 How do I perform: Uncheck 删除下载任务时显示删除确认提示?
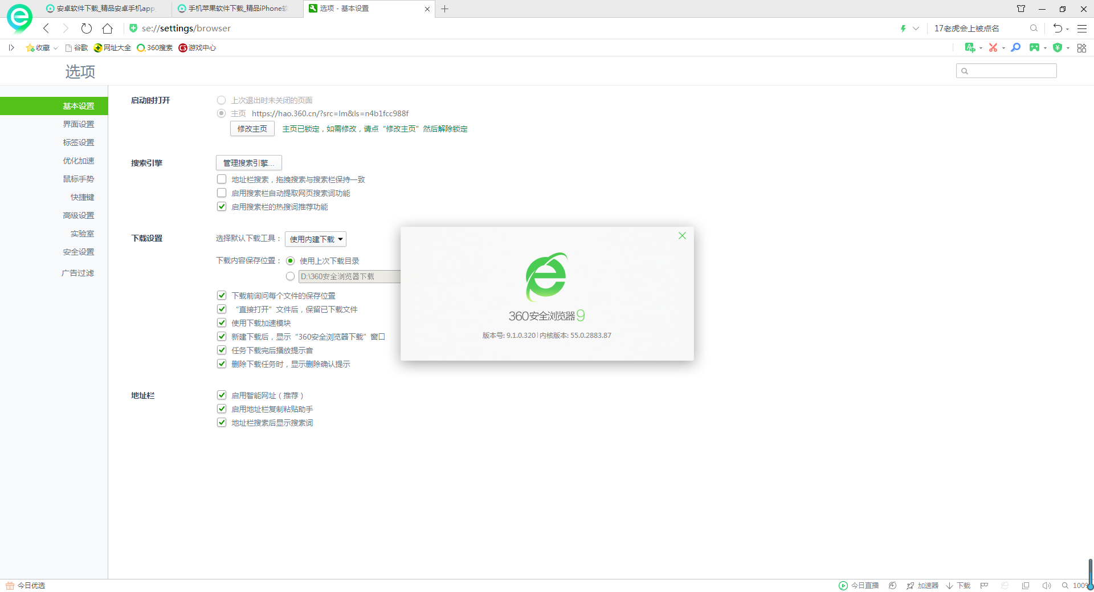(222, 364)
